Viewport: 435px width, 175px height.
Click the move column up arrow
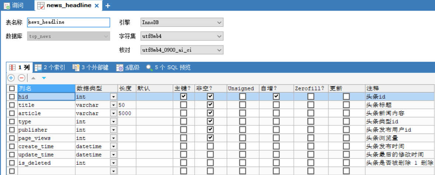click(33, 78)
